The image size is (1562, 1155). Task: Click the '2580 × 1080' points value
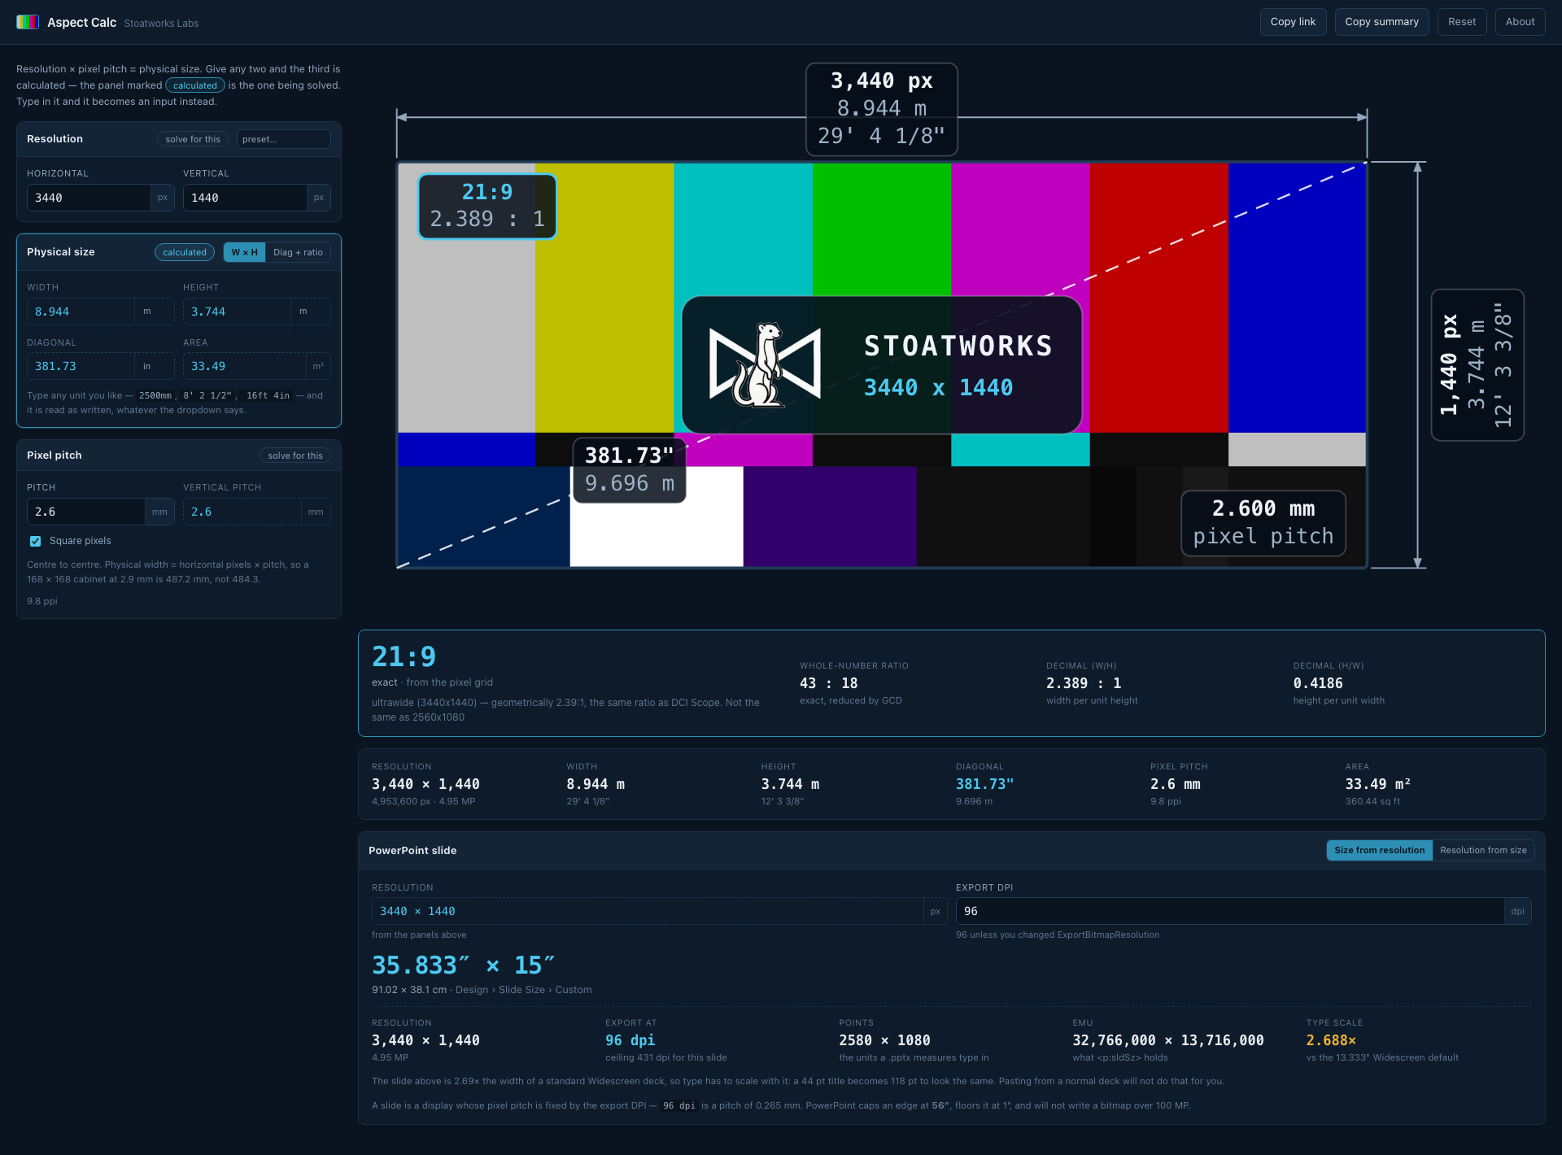[x=884, y=1040]
